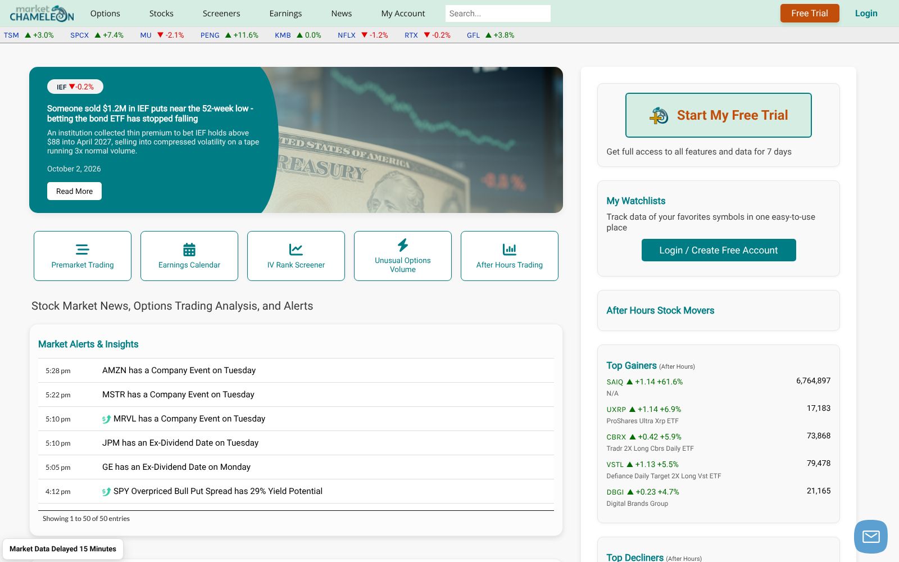Click the GFL ticker in the tape
The image size is (899, 562).
tap(473, 35)
